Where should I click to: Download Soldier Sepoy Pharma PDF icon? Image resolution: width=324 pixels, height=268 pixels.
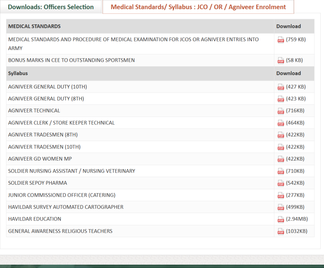pos(281,183)
